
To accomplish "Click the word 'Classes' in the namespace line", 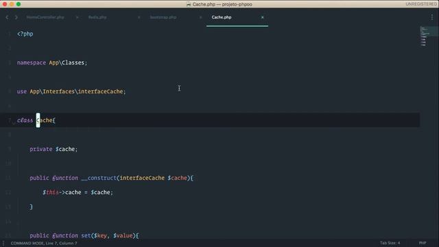I will click(73, 62).
